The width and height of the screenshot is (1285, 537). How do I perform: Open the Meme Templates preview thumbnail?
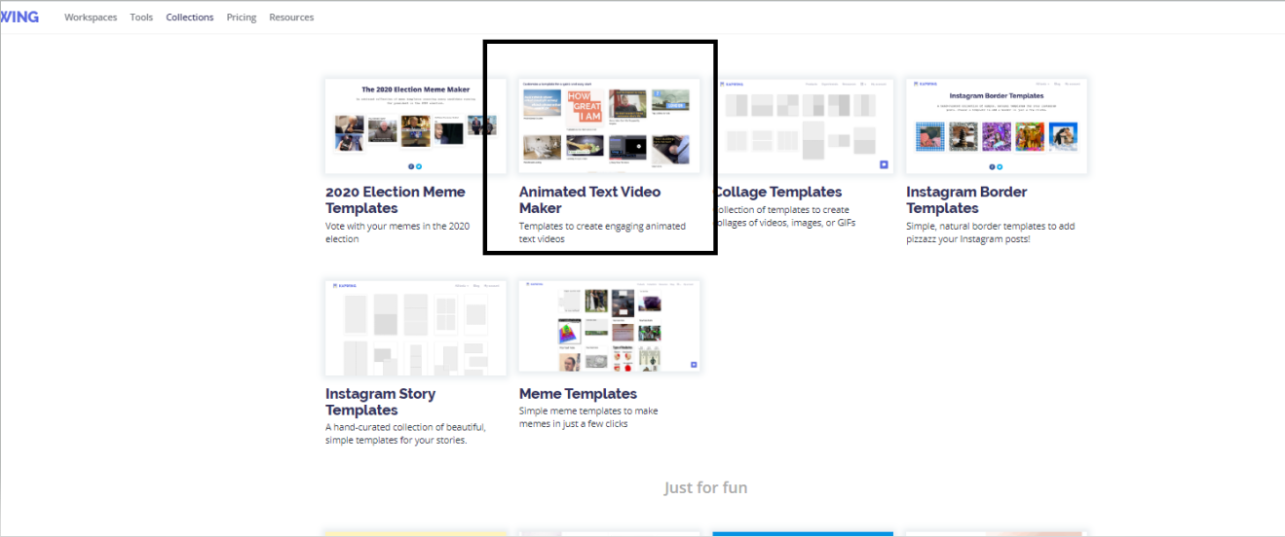coord(609,326)
